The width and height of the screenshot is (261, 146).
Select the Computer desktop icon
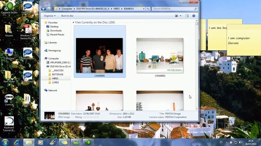[9, 54]
